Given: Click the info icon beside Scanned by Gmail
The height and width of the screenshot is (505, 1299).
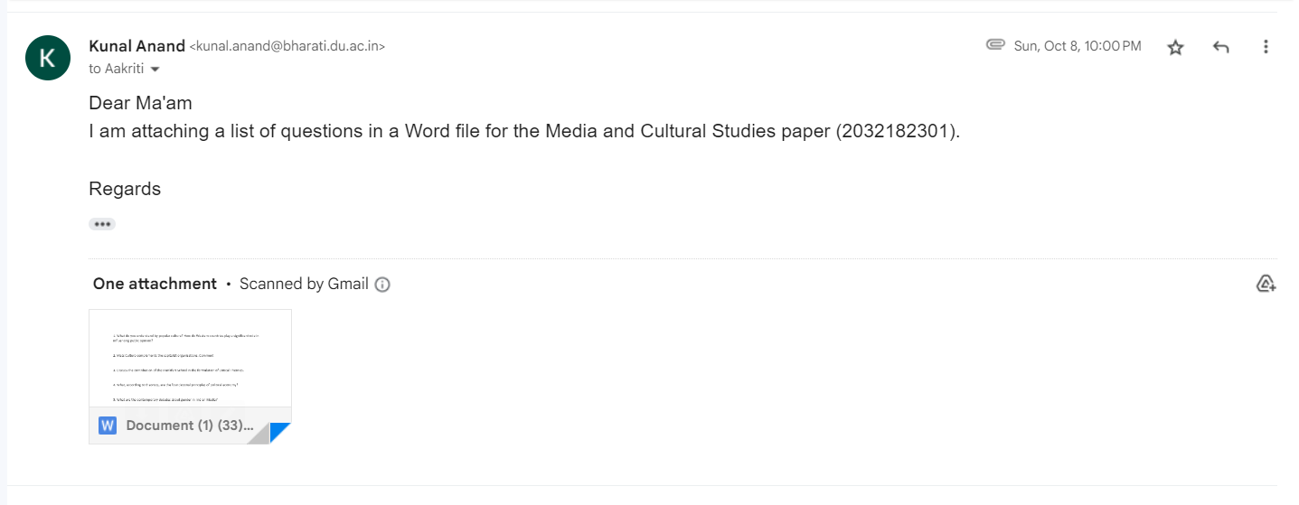Looking at the screenshot, I should (x=382, y=285).
